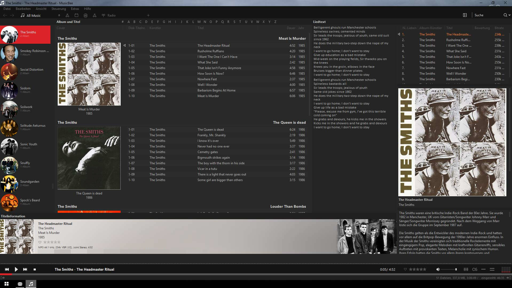512x288 pixels.
Task: Open the Hilfe menu
Action: tap(87, 9)
